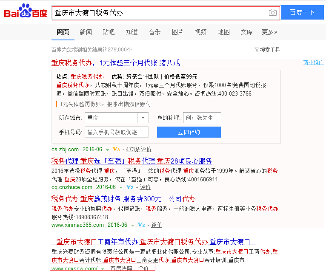Click the 您的称呼 name input field
The image size is (326, 271).
click(202, 118)
